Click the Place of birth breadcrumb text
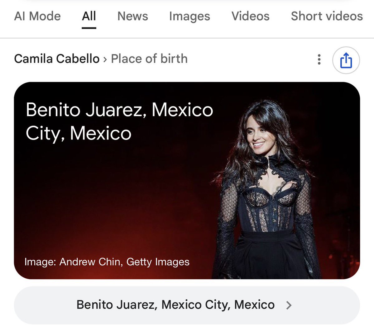The height and width of the screenshot is (336, 374). 149,59
